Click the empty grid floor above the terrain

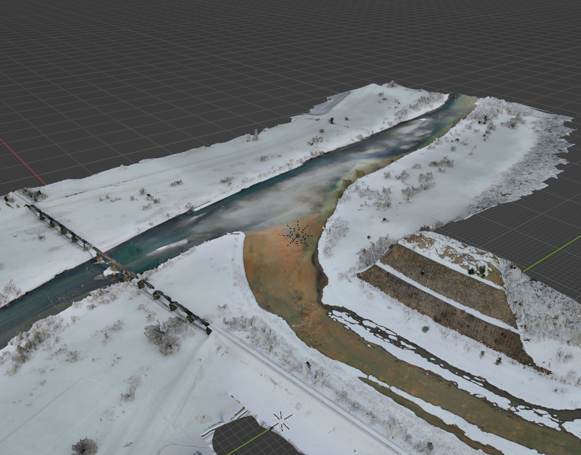233,50
